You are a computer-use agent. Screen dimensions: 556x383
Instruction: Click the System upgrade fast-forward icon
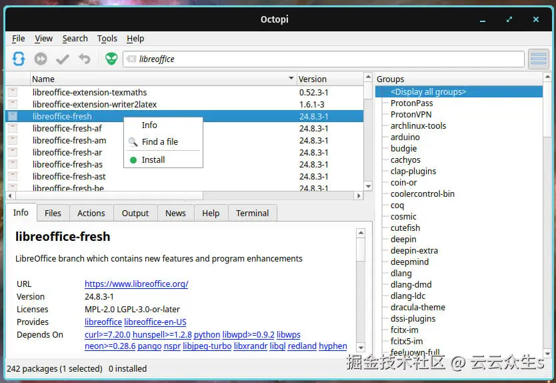coord(41,59)
